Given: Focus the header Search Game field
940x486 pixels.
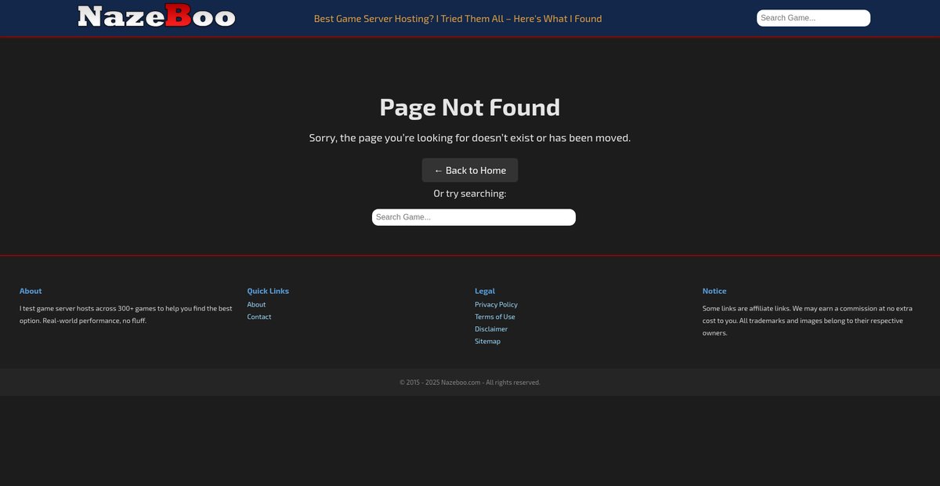Looking at the screenshot, I should click(813, 18).
